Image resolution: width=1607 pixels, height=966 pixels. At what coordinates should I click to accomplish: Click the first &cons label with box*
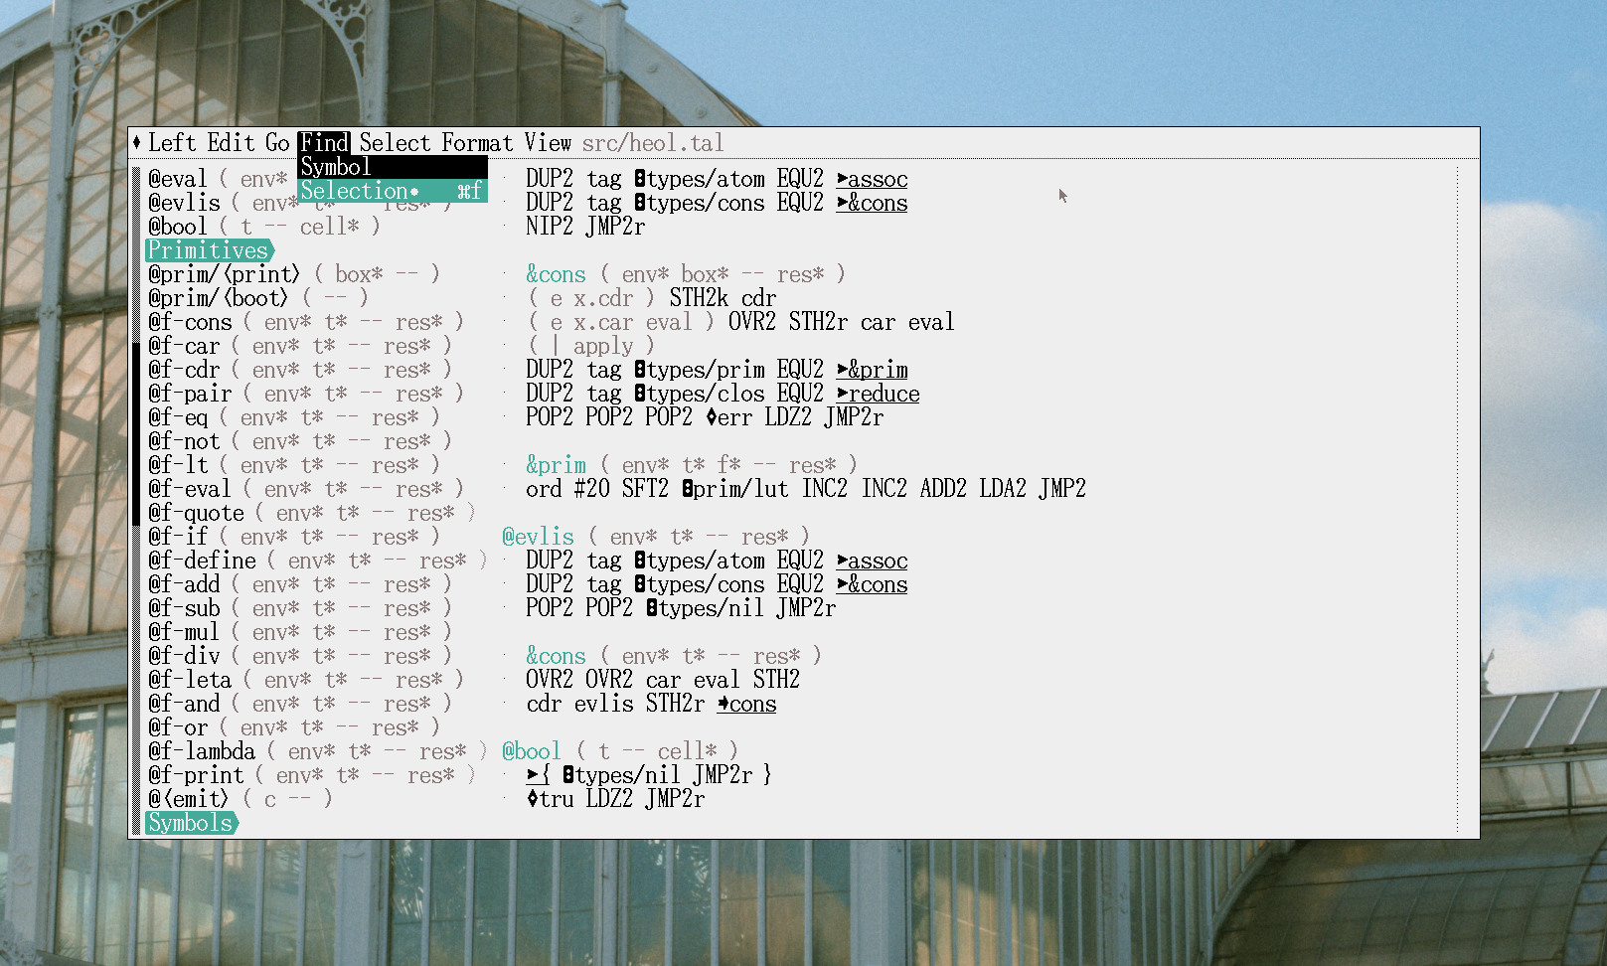tap(556, 274)
